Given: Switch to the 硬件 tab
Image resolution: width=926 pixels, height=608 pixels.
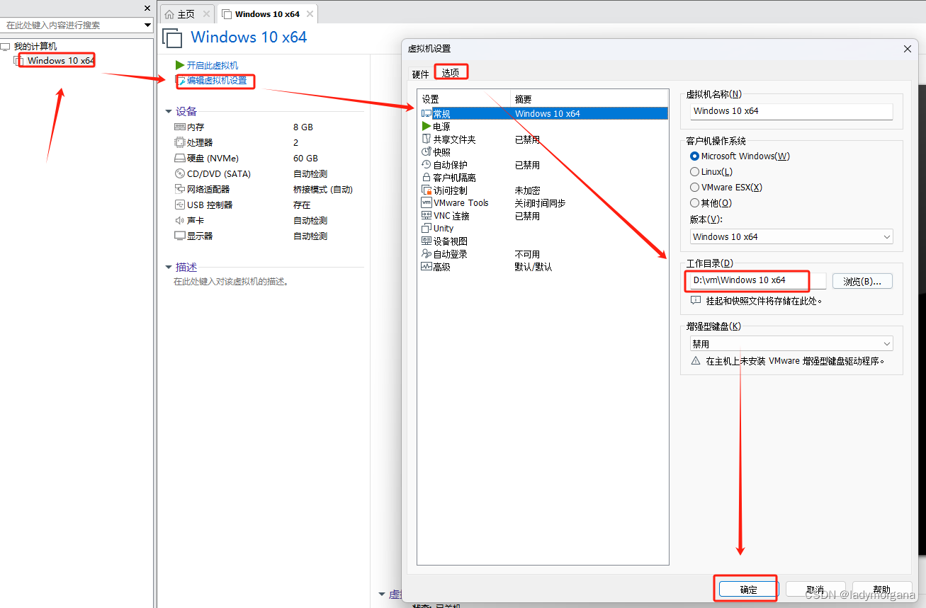Looking at the screenshot, I should (x=421, y=74).
